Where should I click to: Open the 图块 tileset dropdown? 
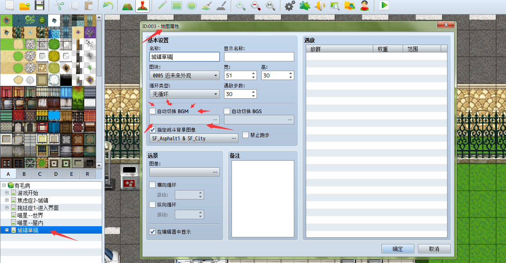(185, 76)
